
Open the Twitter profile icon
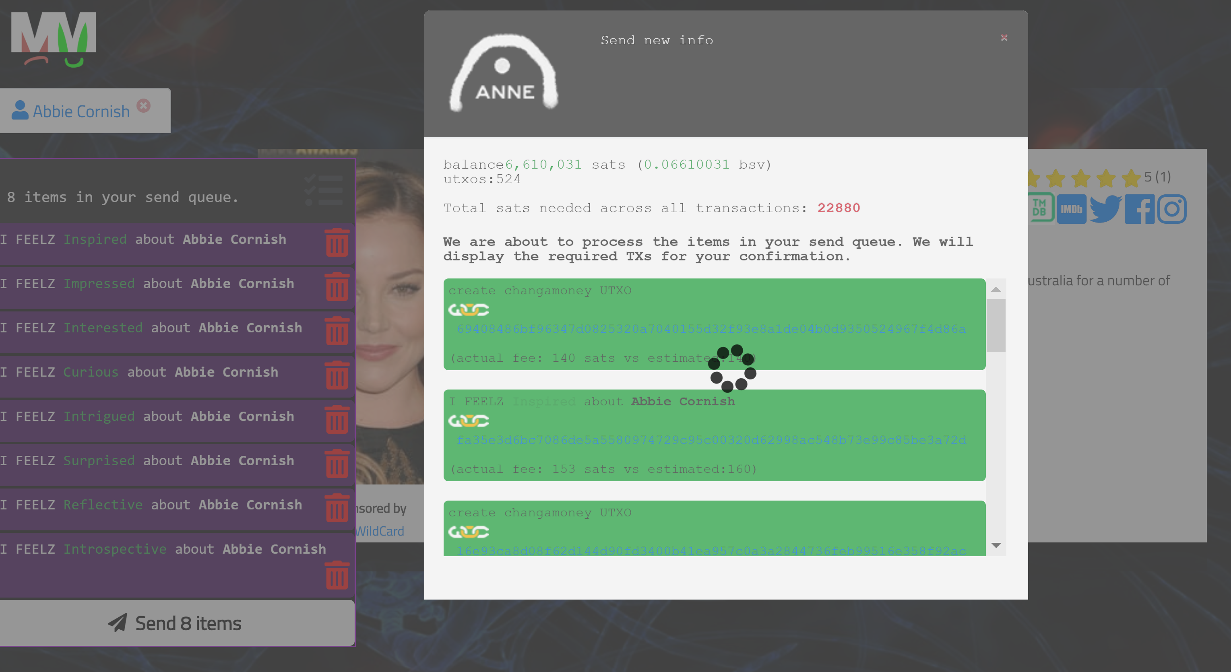coord(1105,209)
